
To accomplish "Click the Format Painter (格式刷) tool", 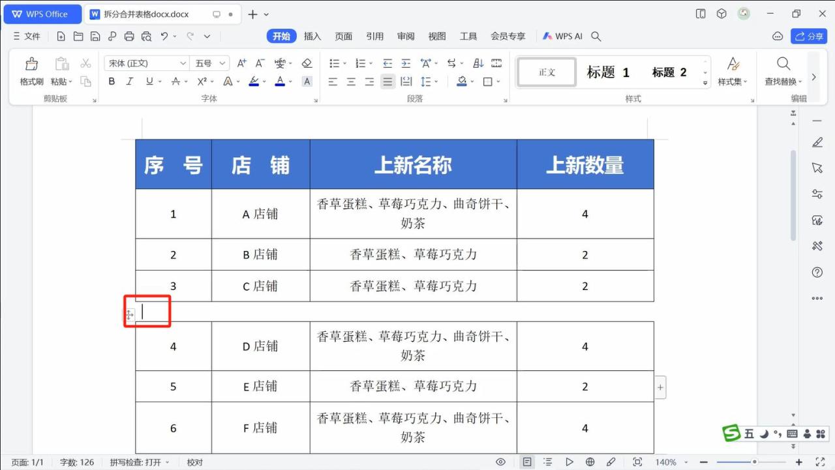I will (x=31, y=72).
